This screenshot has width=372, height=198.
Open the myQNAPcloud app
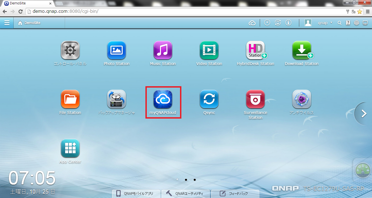coord(163,99)
